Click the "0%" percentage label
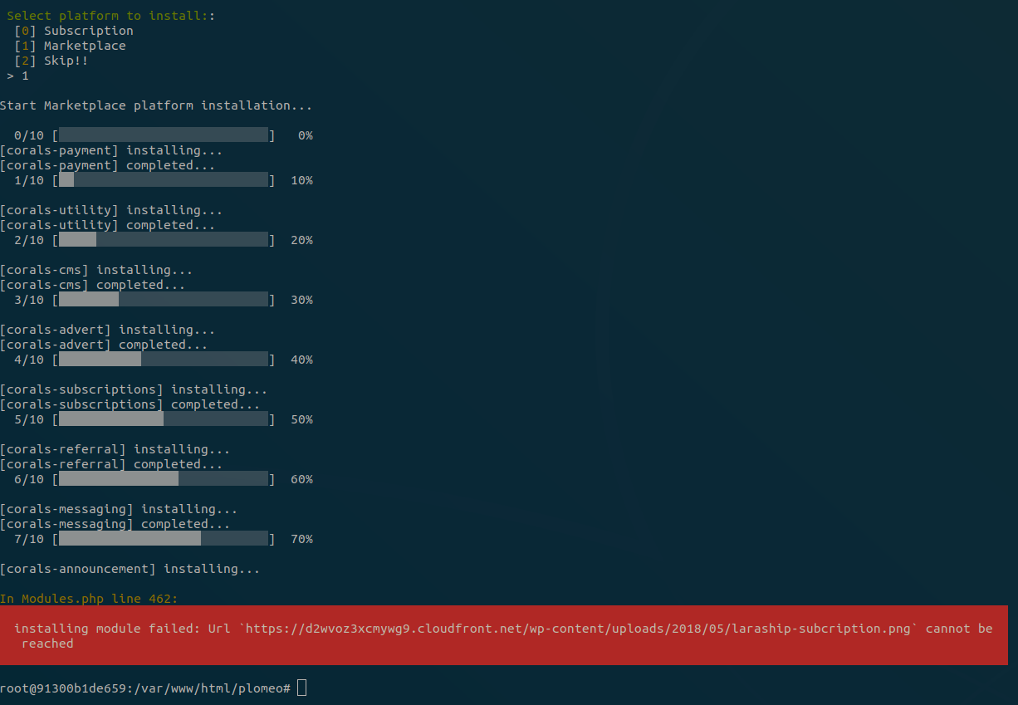 (x=306, y=135)
